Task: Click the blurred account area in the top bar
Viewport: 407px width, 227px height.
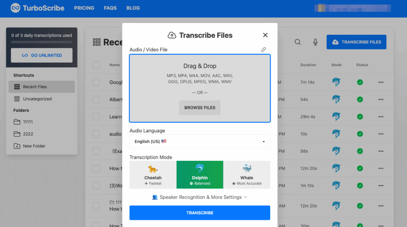Action: [x=353, y=8]
